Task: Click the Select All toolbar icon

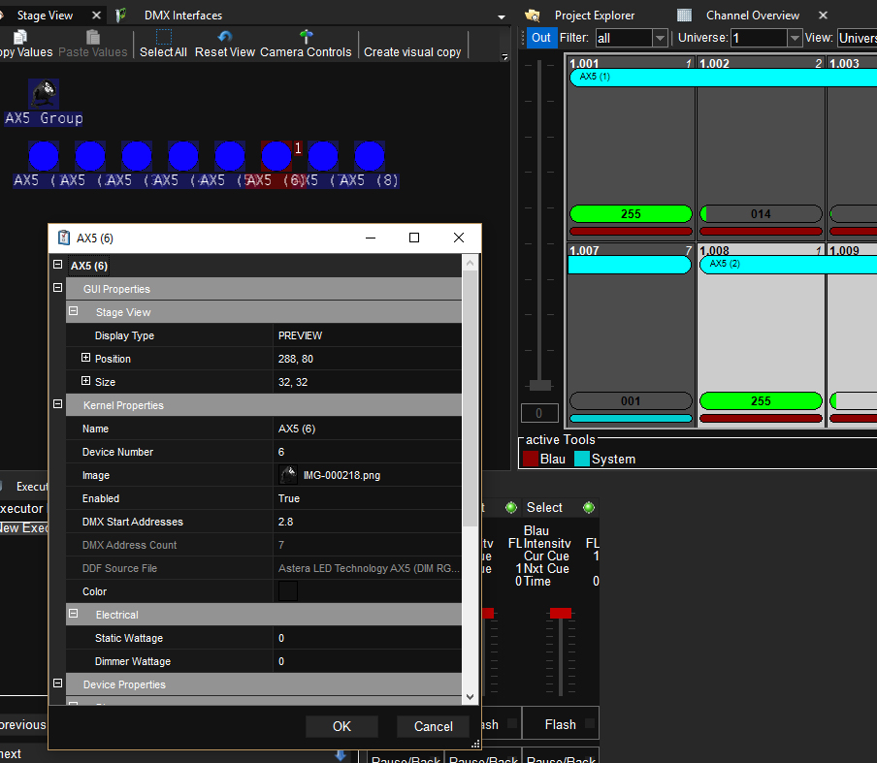Action: (163, 37)
